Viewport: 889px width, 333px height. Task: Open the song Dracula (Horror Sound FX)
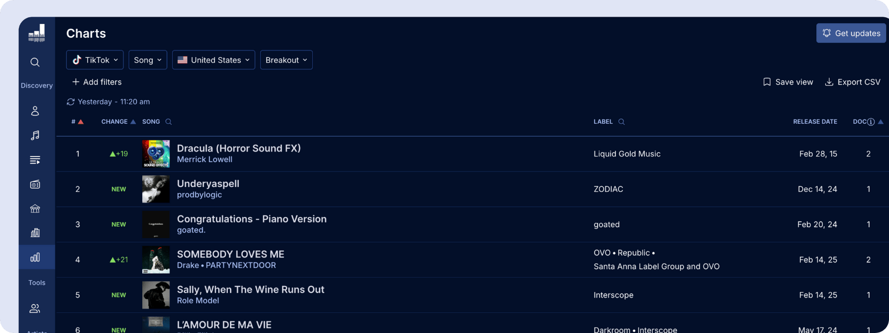(x=239, y=148)
